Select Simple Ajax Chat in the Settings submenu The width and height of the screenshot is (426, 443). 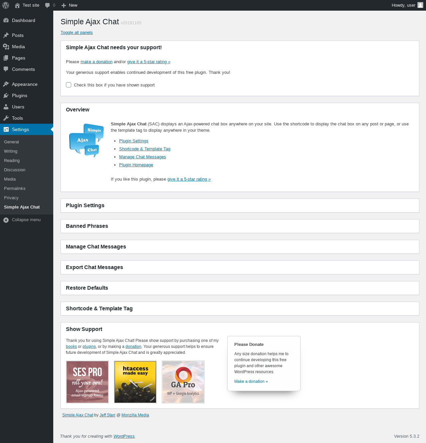tap(22, 207)
